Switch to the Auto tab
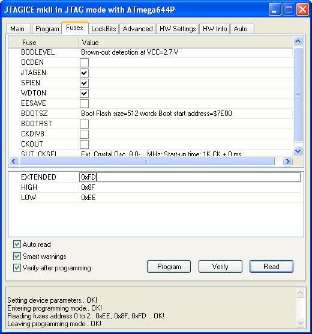Viewport: 312px width, 334px height. [x=242, y=29]
